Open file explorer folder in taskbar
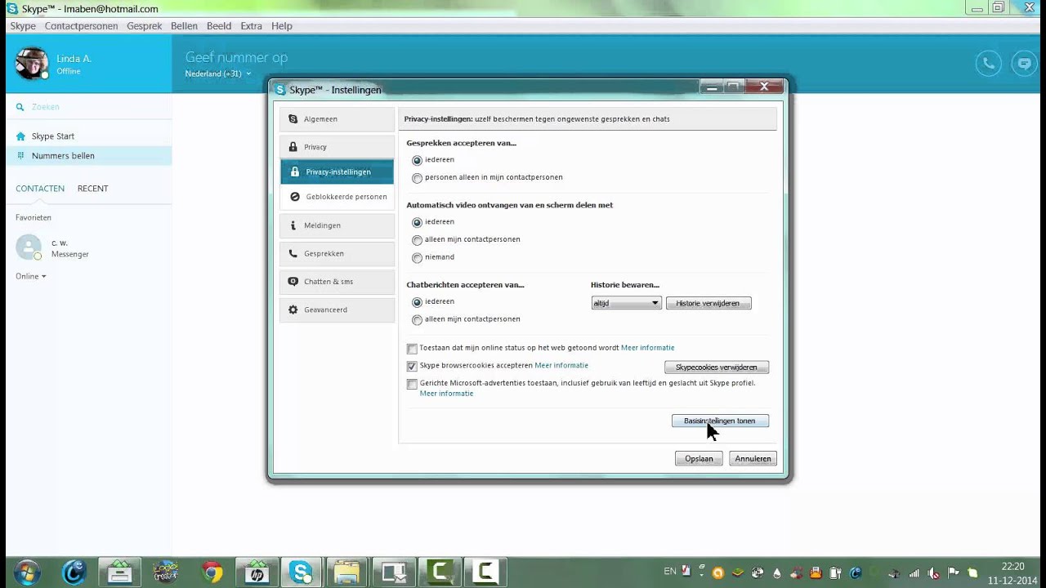The width and height of the screenshot is (1046, 588). pyautogui.click(x=346, y=573)
